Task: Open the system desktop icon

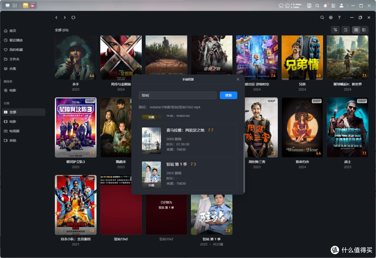Action: [8, 6]
